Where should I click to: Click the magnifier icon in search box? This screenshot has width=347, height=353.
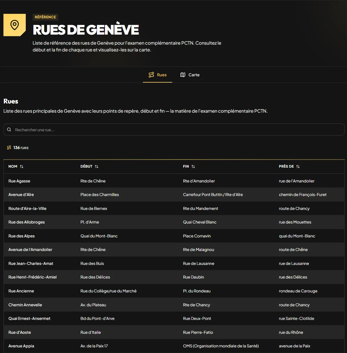tap(9, 129)
